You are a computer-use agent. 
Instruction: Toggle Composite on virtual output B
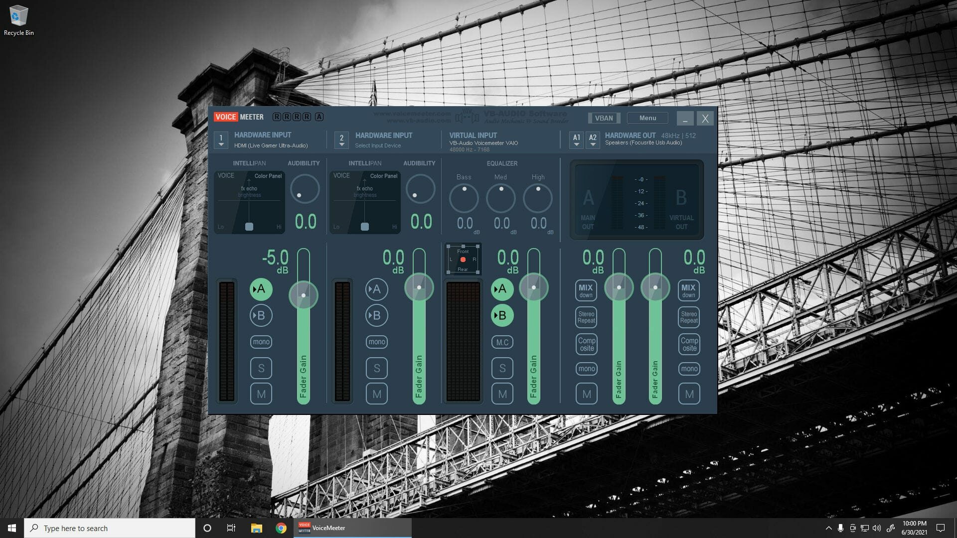(x=689, y=344)
